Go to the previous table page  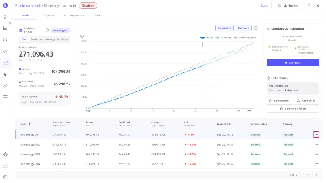[x=308, y=175]
